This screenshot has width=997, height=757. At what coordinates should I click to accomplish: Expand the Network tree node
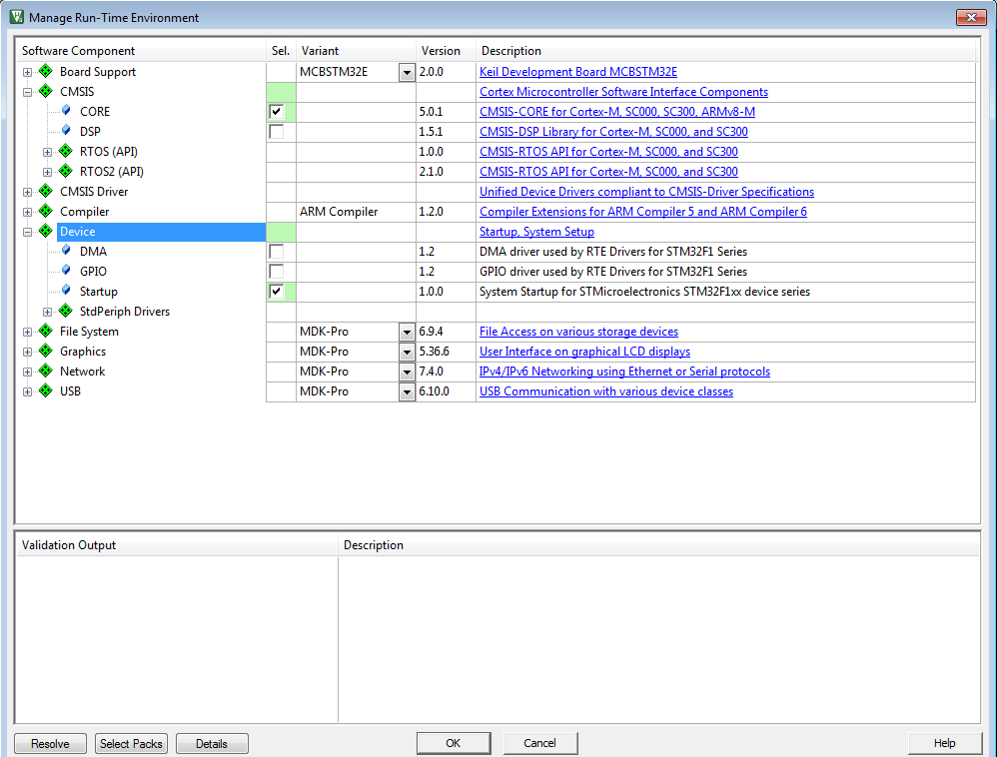[x=27, y=372]
